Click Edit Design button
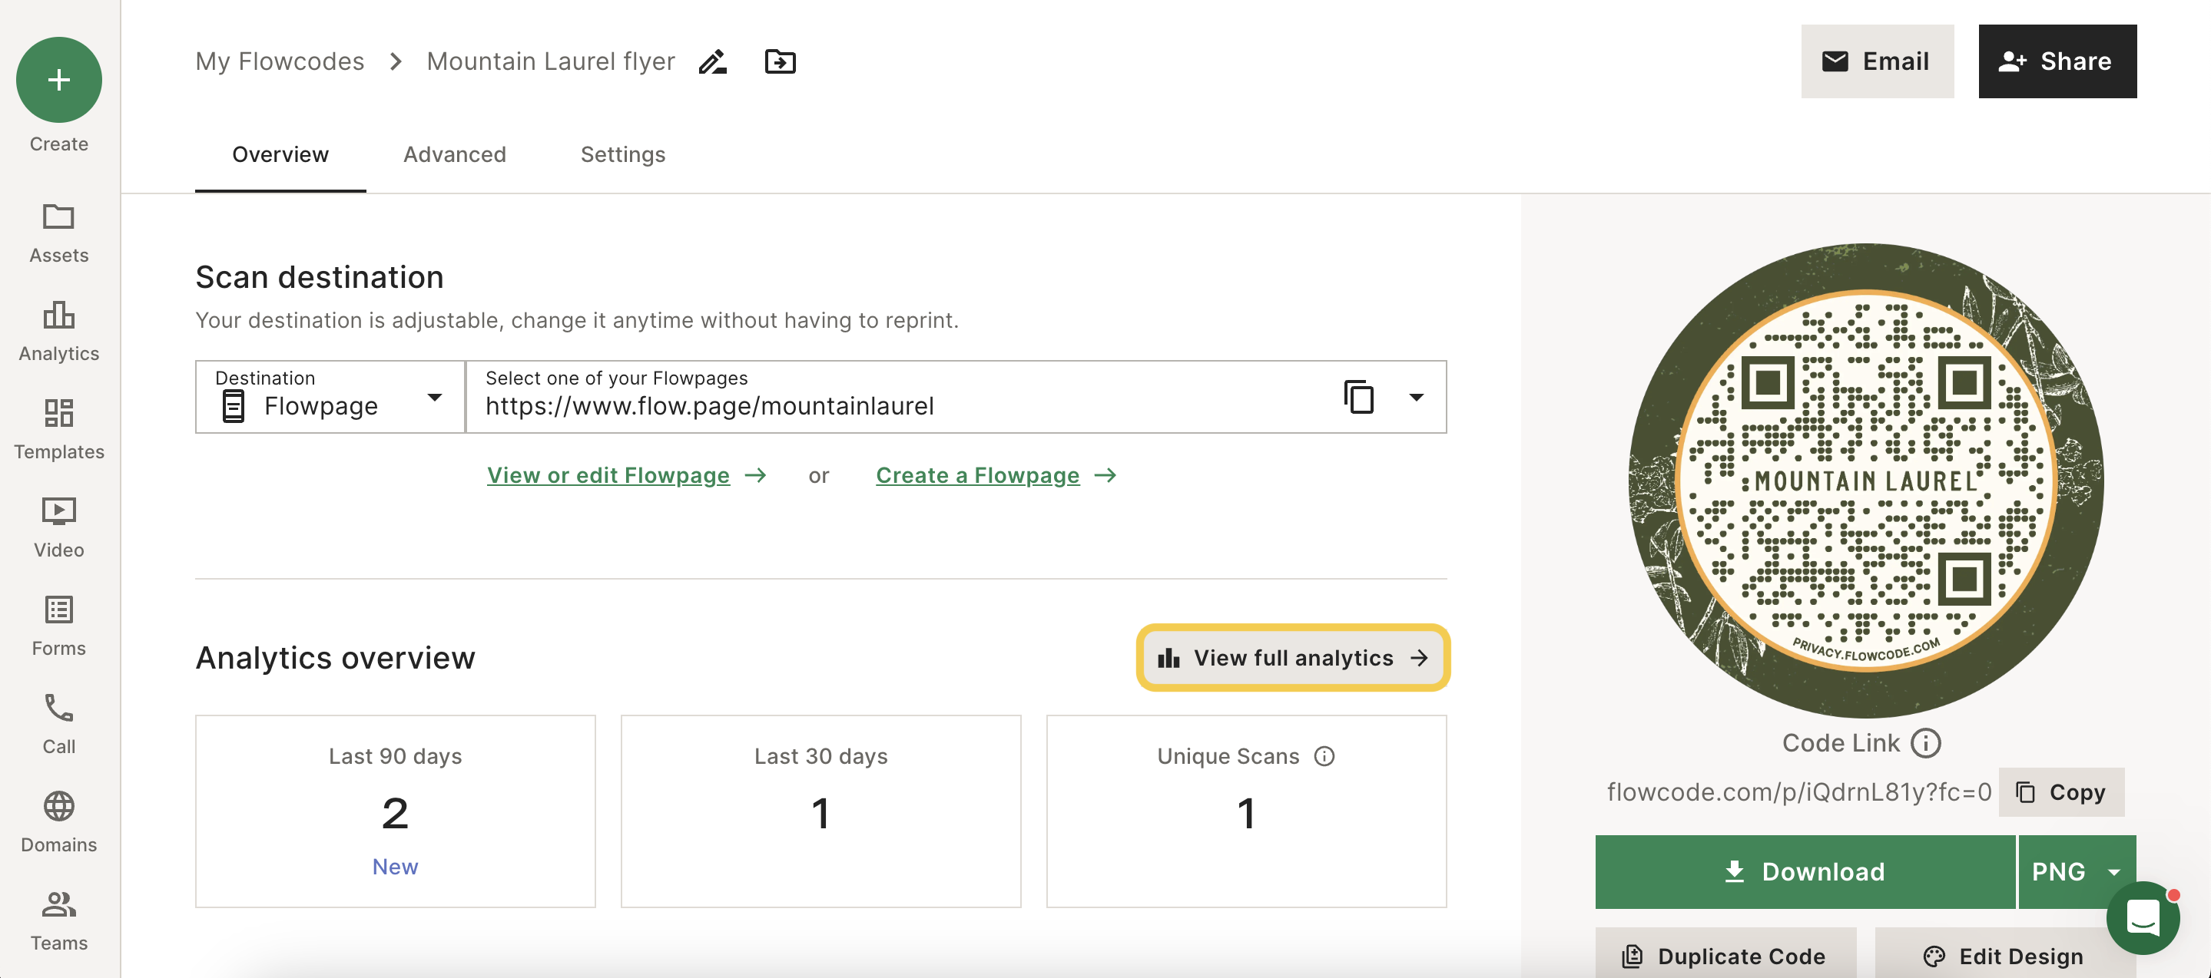2211x978 pixels. (x=2004, y=954)
